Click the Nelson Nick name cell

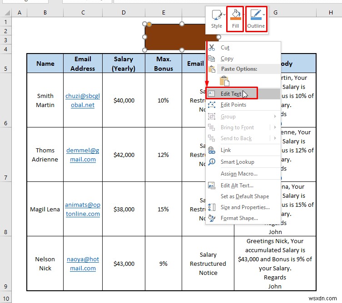(x=45, y=264)
